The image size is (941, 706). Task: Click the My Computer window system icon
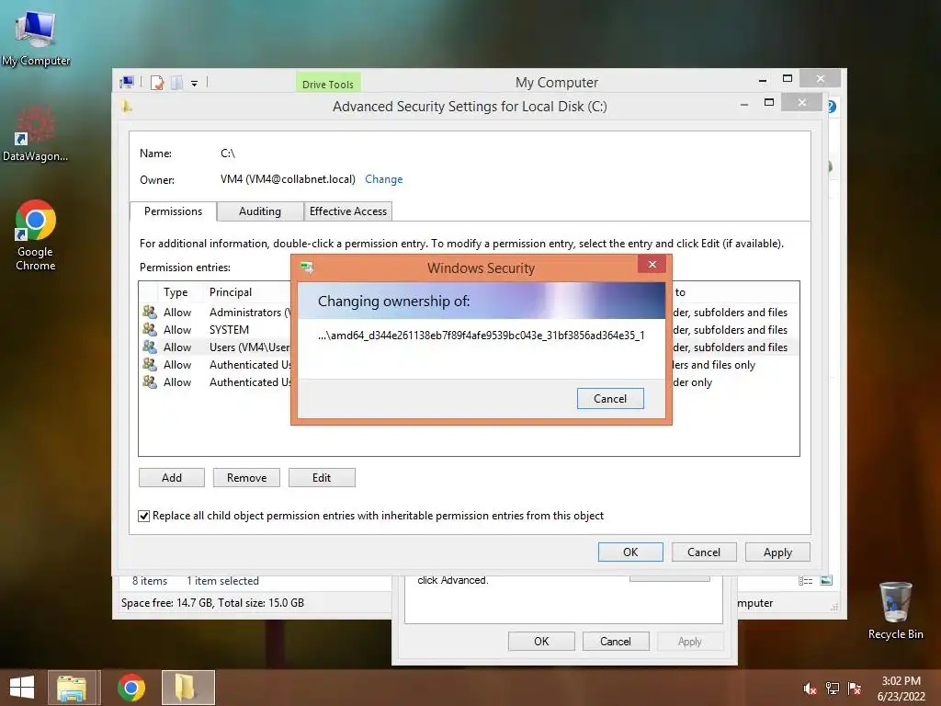click(127, 82)
